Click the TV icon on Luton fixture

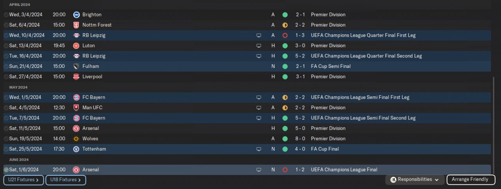[258, 46]
